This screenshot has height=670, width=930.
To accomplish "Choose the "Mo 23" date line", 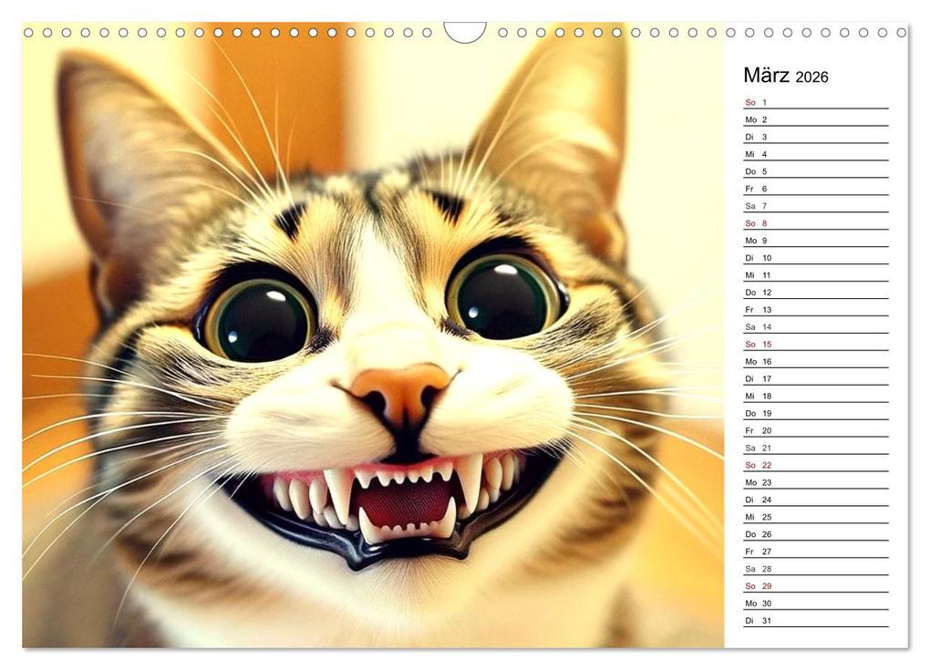I will pos(815,482).
